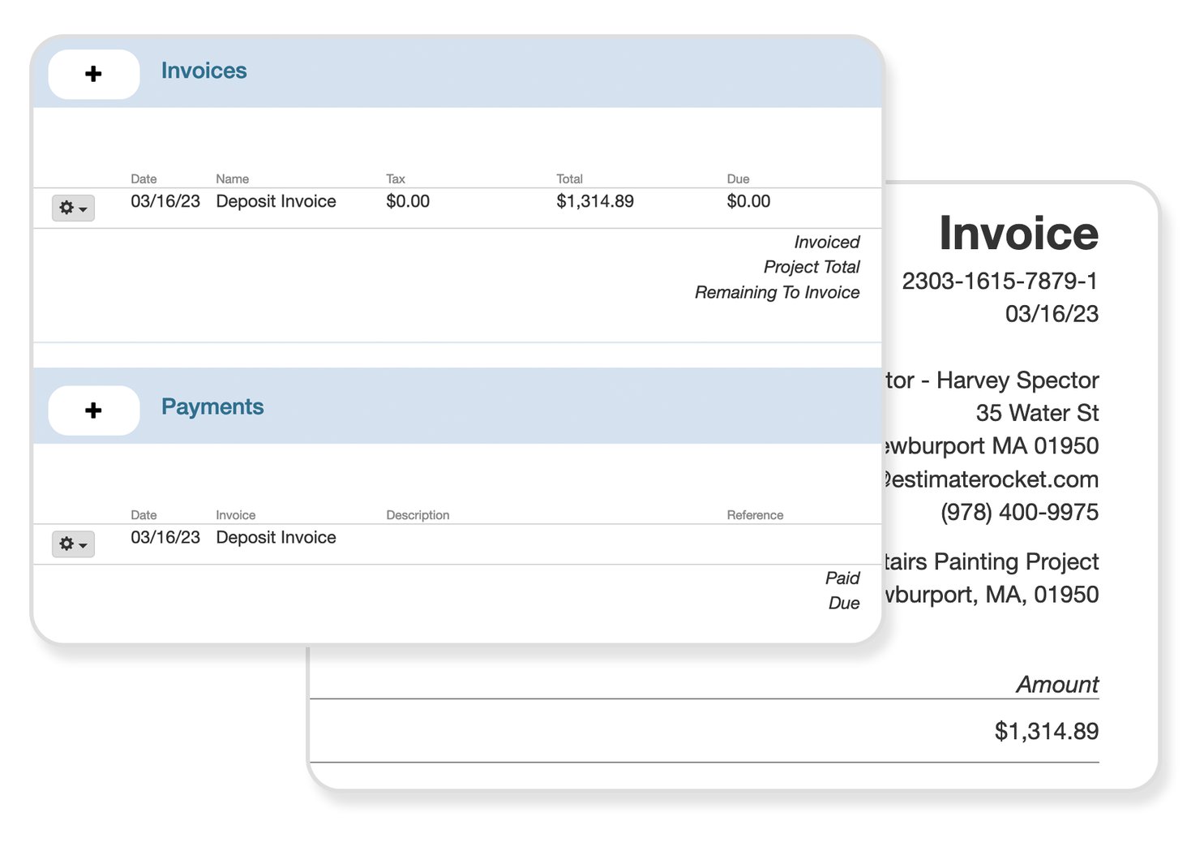The height and width of the screenshot is (851, 1204).
Task: Click the phone number (978) 400-9975
Action: pos(1018,512)
